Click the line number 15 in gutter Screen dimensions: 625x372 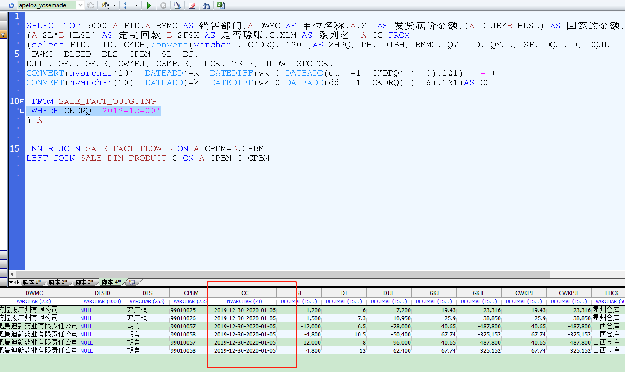(14, 148)
